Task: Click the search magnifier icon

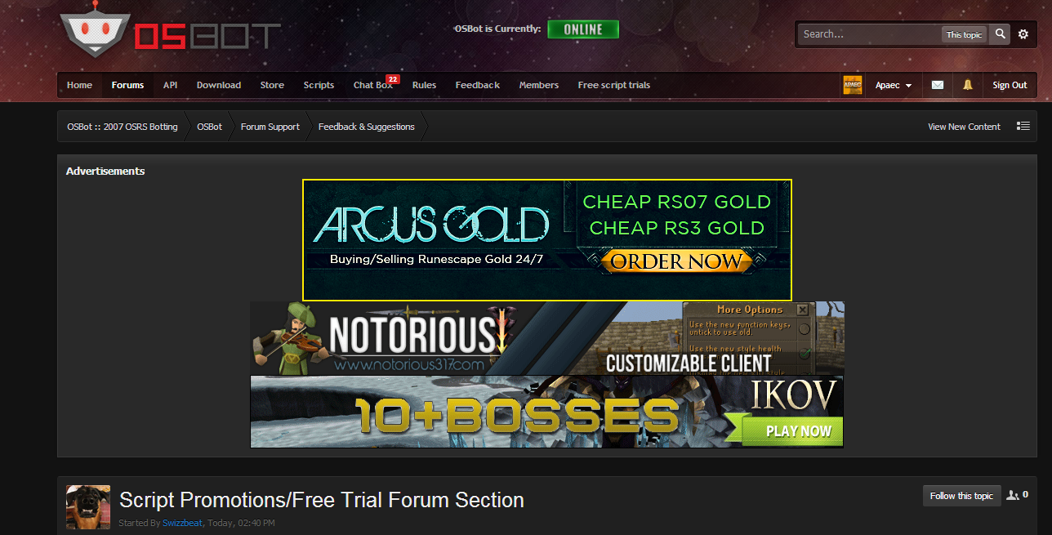Action: tap(1000, 34)
